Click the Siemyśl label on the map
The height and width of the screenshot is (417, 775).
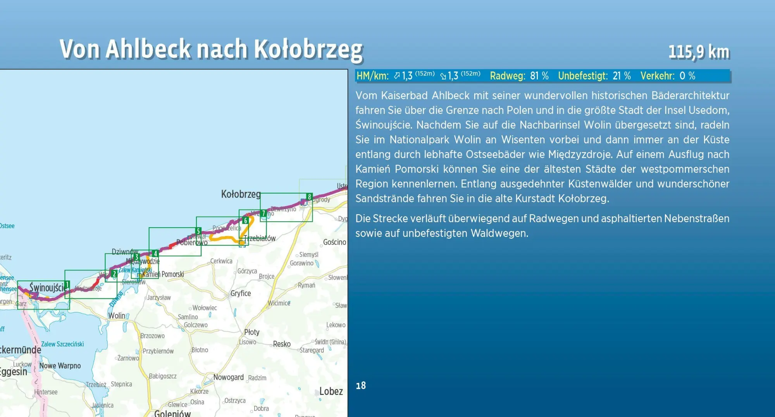[309, 255]
